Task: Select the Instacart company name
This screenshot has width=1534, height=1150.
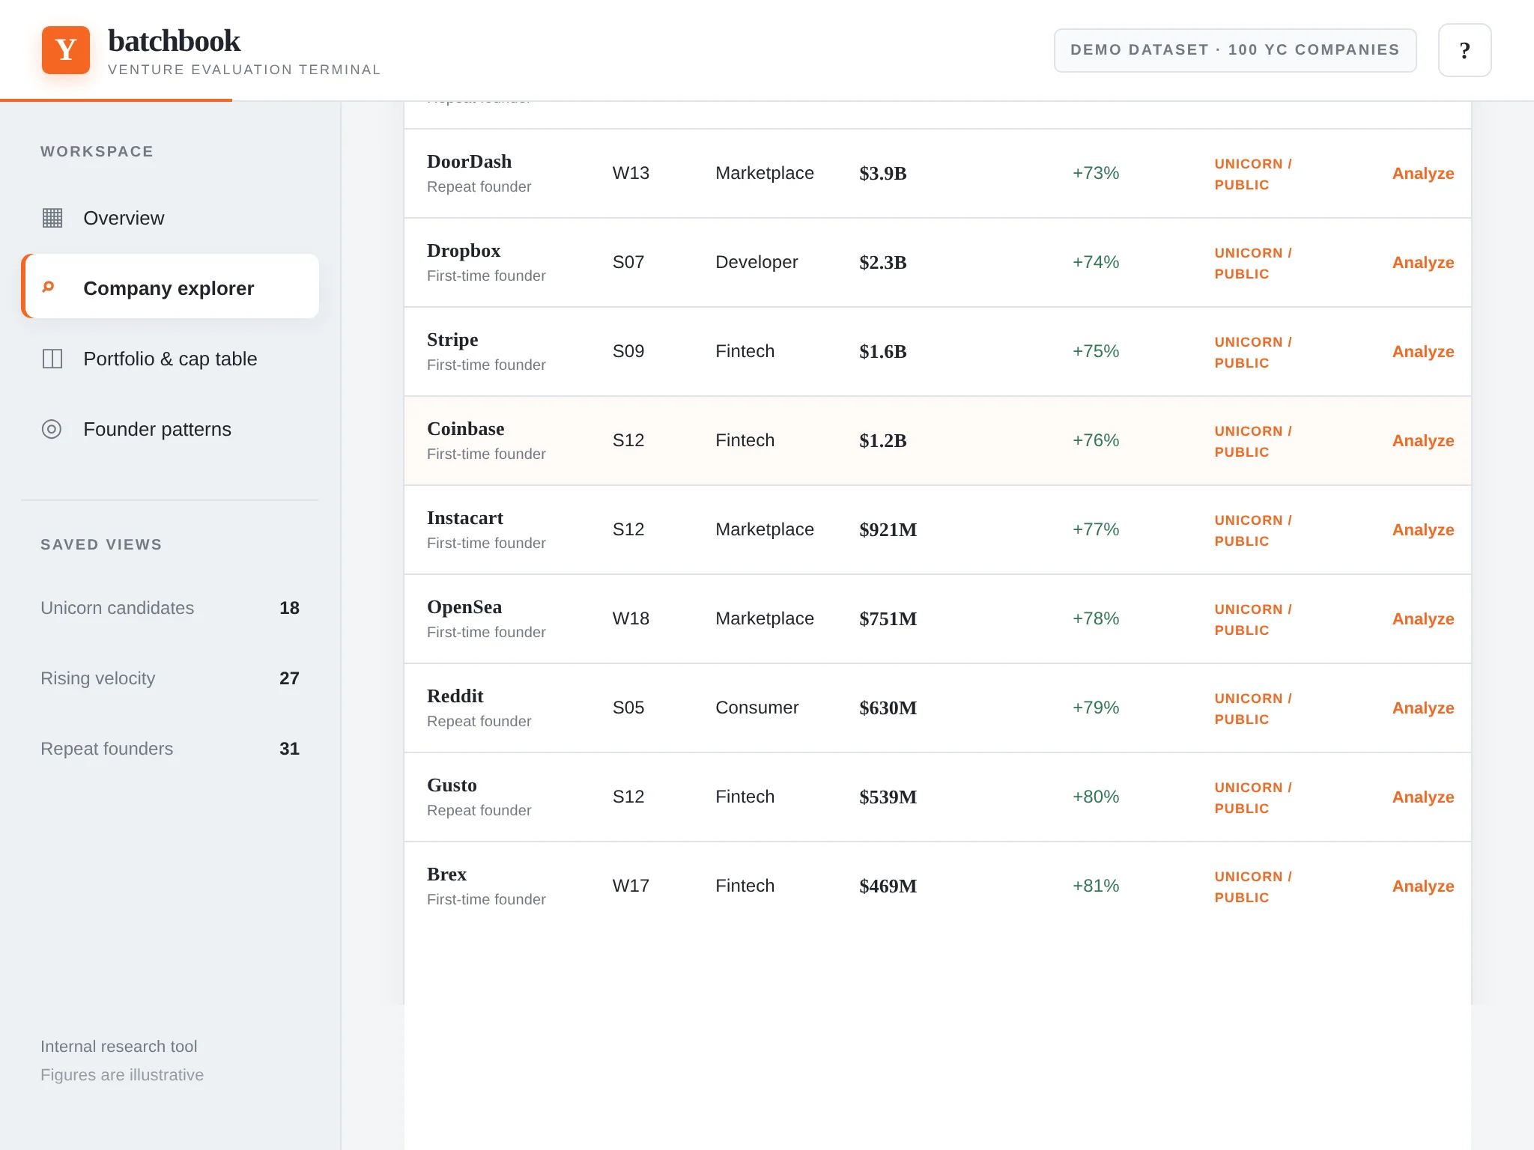Action: click(465, 518)
